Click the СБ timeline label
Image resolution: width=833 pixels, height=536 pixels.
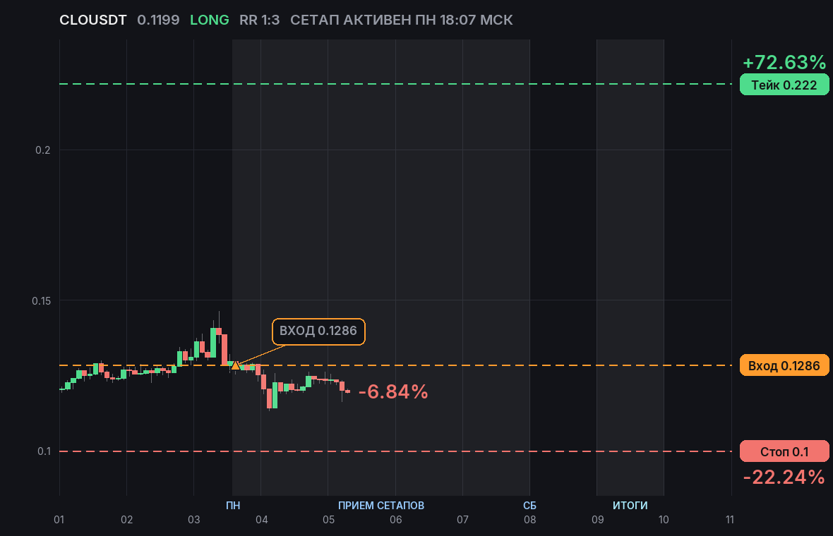click(529, 505)
